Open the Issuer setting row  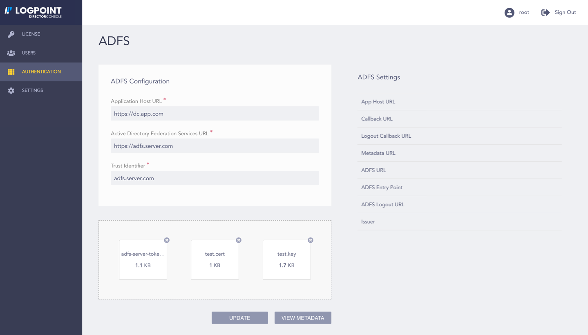point(459,221)
